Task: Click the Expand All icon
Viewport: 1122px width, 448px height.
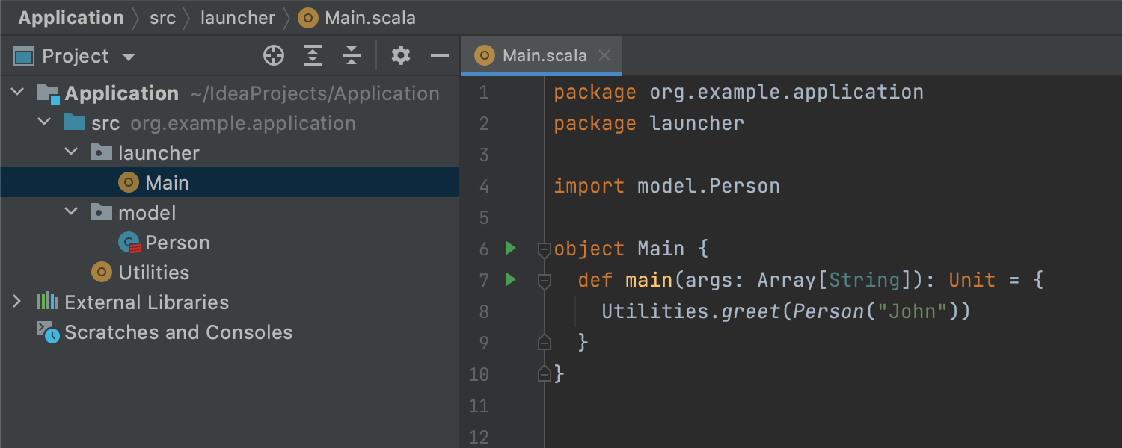Action: [x=313, y=55]
